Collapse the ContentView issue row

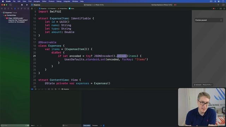4,15
